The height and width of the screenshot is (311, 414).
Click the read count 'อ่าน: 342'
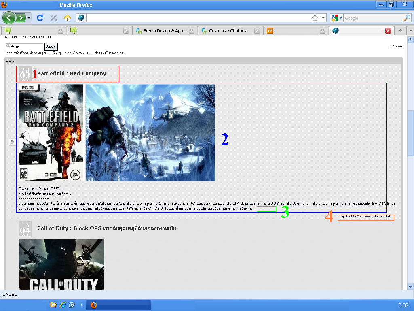[x=385, y=217]
